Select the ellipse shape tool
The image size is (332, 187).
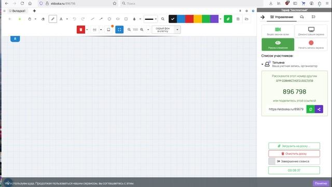point(118,19)
